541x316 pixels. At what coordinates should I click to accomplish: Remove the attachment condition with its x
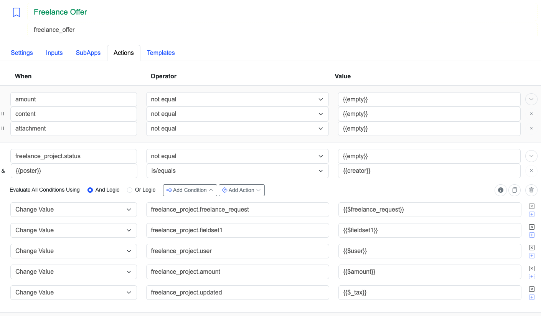(531, 129)
